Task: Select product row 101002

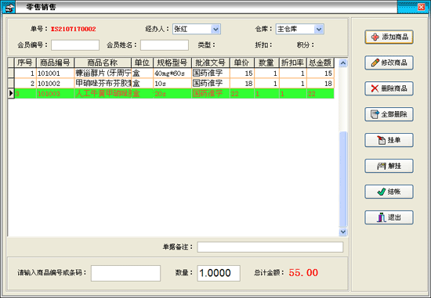Action: pos(174,84)
